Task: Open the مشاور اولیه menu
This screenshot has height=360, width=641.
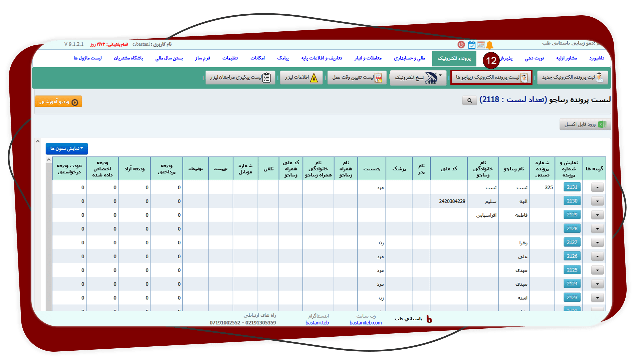Action: 567,58
